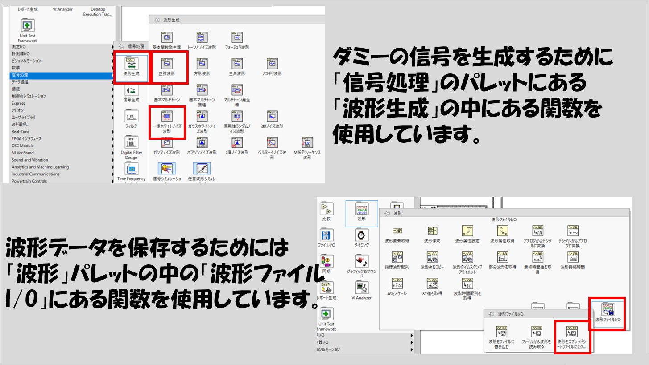Toggle the pushpin on the 波形ファイルI/O palette header
This screenshot has height=365, width=649.
pyautogui.click(x=491, y=314)
